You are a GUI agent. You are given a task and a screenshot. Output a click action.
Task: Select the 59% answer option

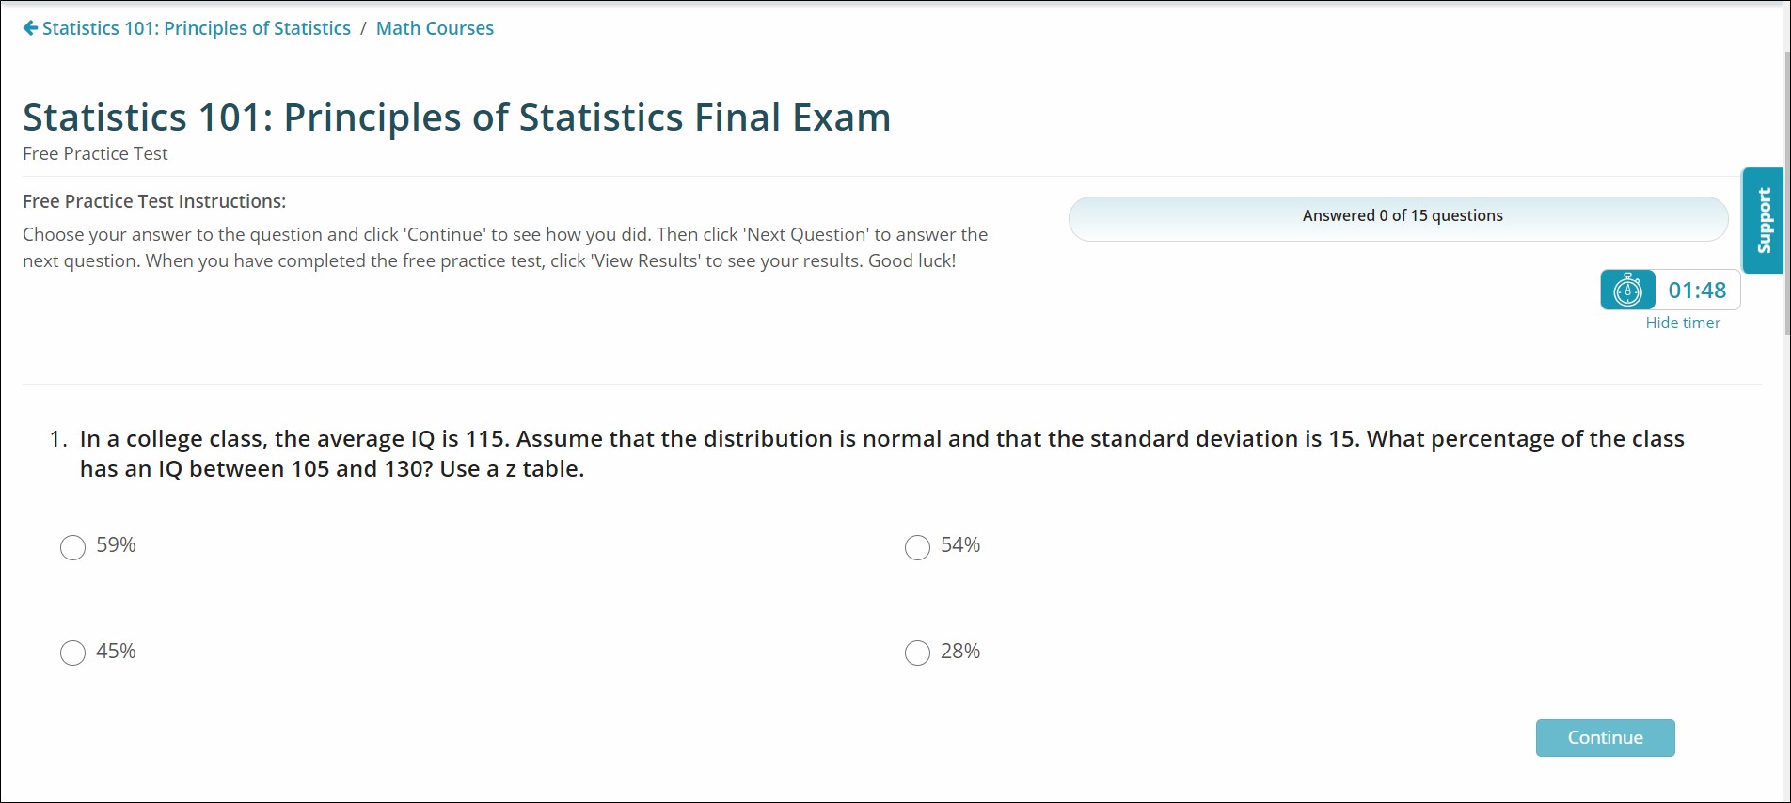[x=72, y=547]
